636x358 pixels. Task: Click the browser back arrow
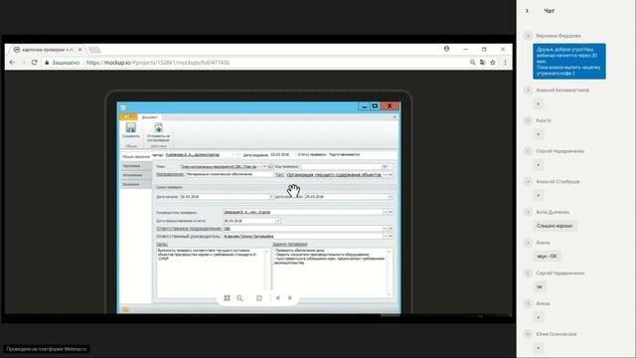(x=12, y=63)
